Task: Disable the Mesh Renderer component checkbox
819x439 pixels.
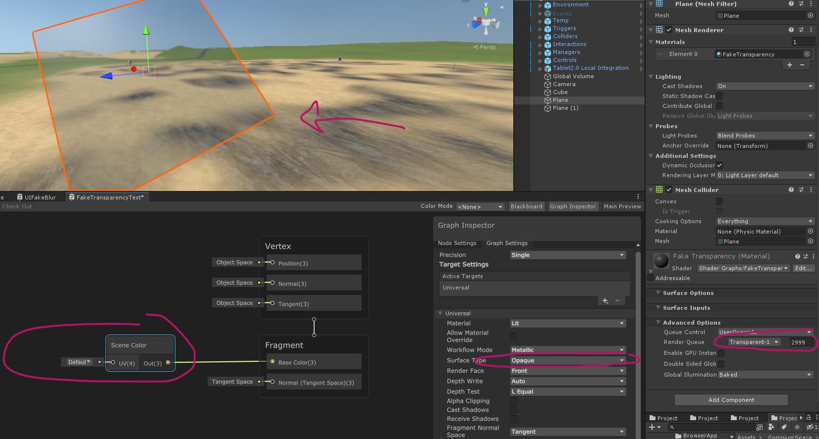Action: (x=669, y=30)
